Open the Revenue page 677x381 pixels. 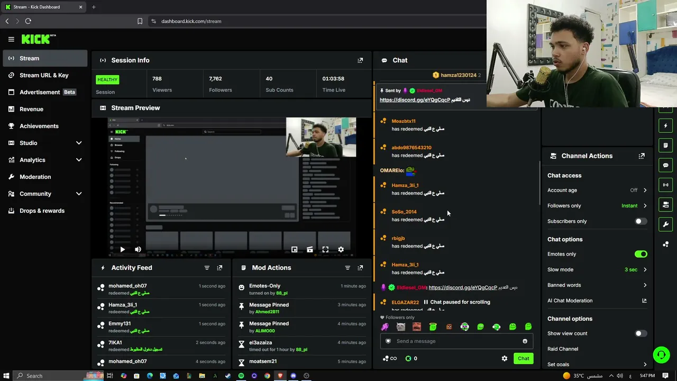(45, 109)
